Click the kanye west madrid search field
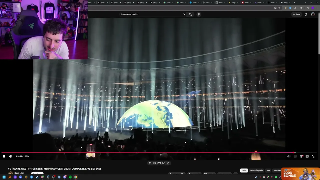320x180 pixels. pyautogui.click(x=151, y=14)
